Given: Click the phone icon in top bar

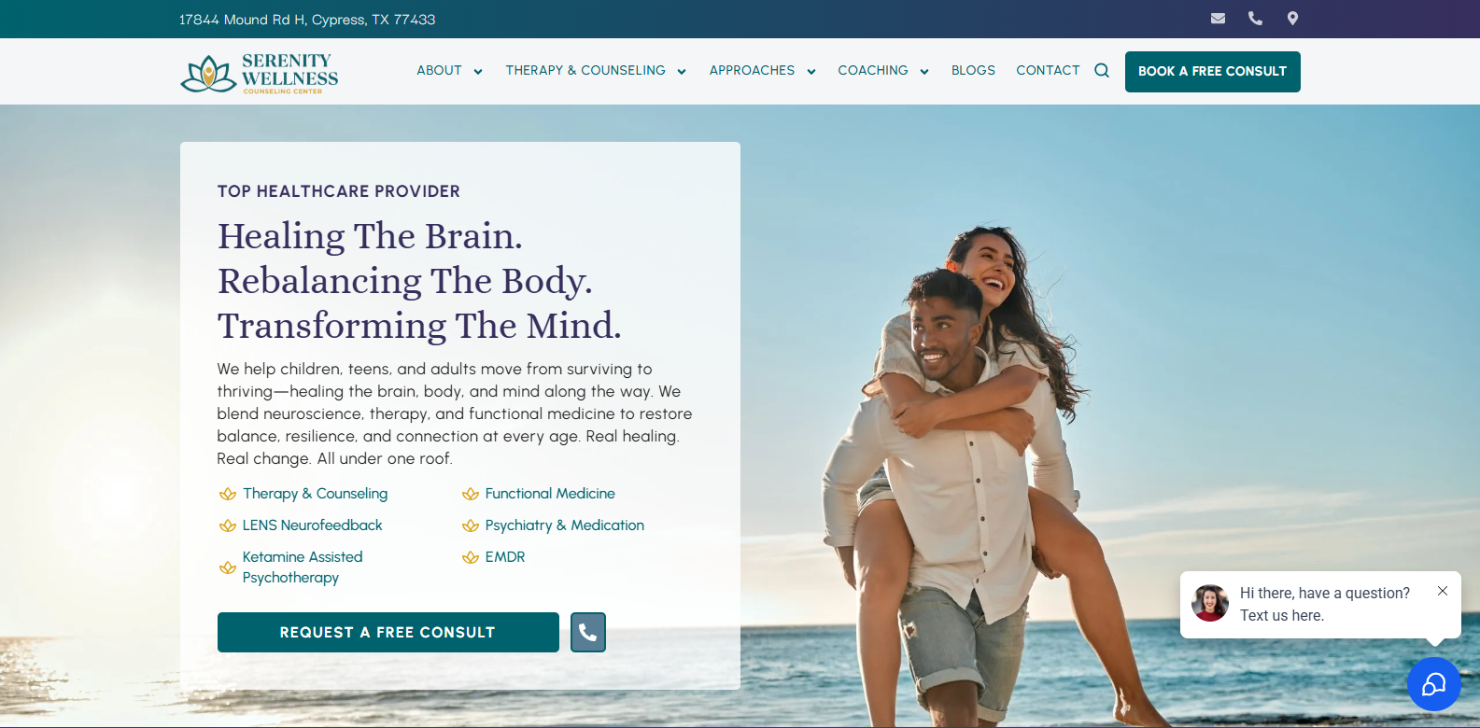Looking at the screenshot, I should click(1255, 19).
